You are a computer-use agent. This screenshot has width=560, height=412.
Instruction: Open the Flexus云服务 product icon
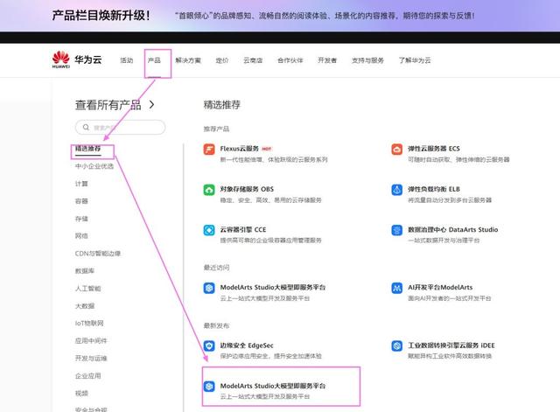(209, 149)
